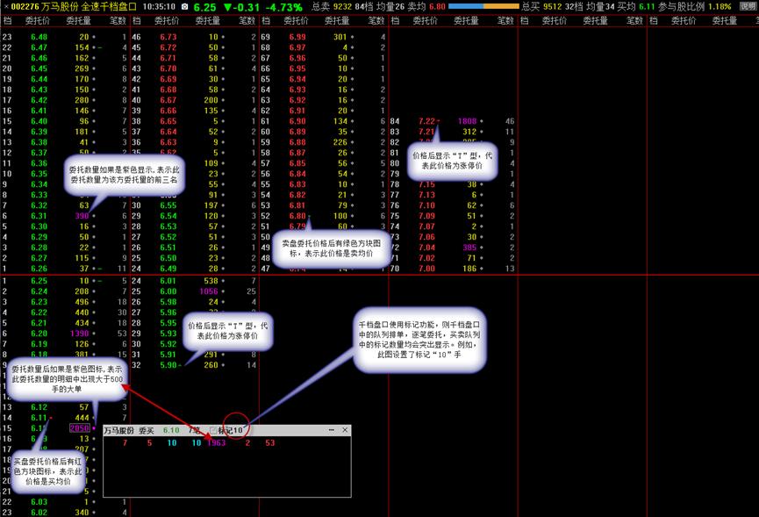Click the purple 1963 entry in order queue
Image resolution: width=759 pixels, height=517 pixels.
(x=215, y=443)
